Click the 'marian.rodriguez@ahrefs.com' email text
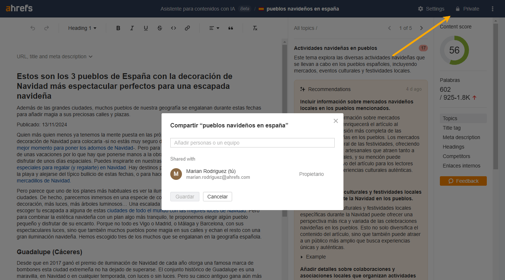The width and height of the screenshot is (505, 280). click(x=218, y=177)
